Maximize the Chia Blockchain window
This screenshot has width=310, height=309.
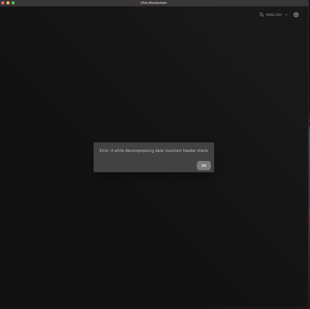click(13, 3)
